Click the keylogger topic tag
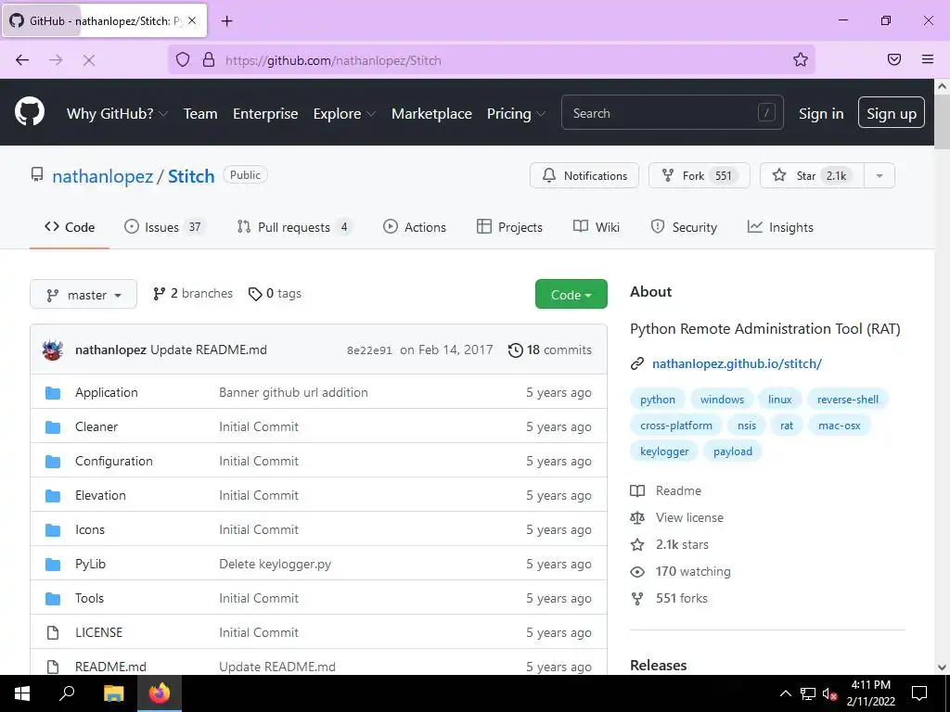This screenshot has height=712, width=950. (x=664, y=451)
